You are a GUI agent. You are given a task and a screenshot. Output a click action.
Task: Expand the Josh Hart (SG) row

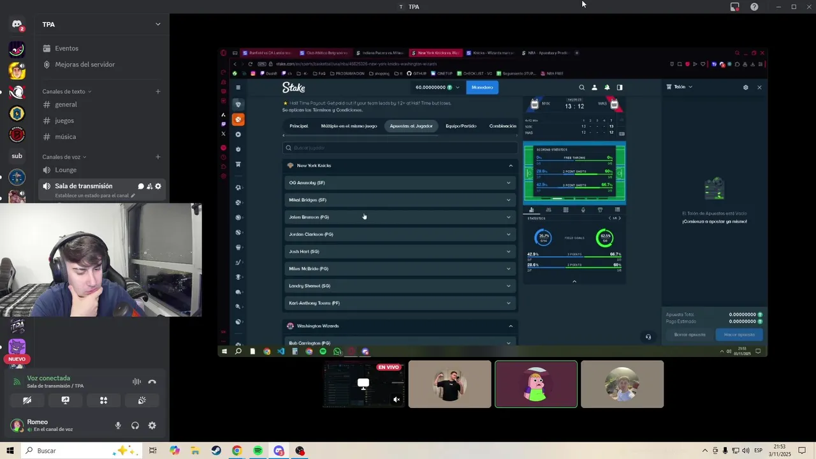400,252
